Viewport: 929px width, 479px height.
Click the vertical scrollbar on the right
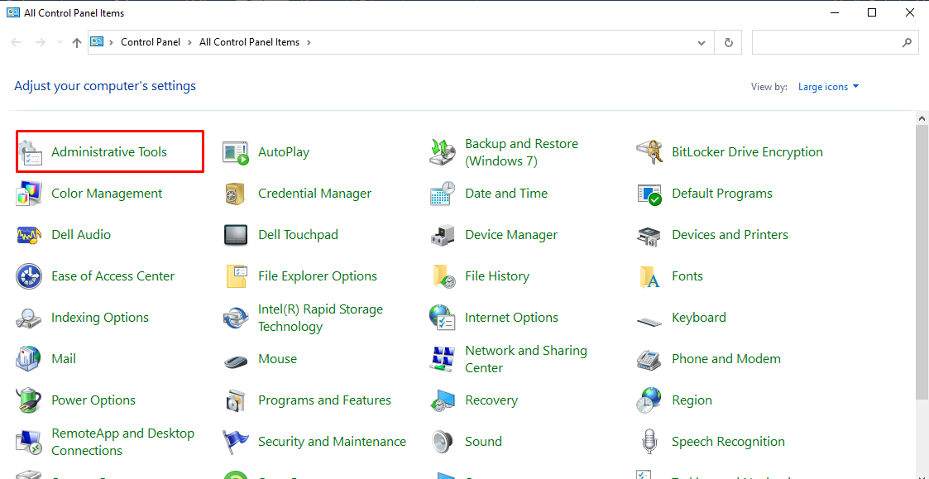coord(922,265)
